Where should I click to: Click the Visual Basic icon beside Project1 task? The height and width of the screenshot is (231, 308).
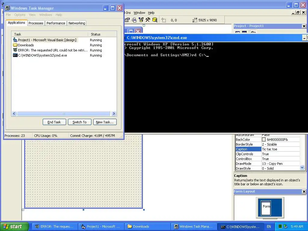(x=15, y=40)
